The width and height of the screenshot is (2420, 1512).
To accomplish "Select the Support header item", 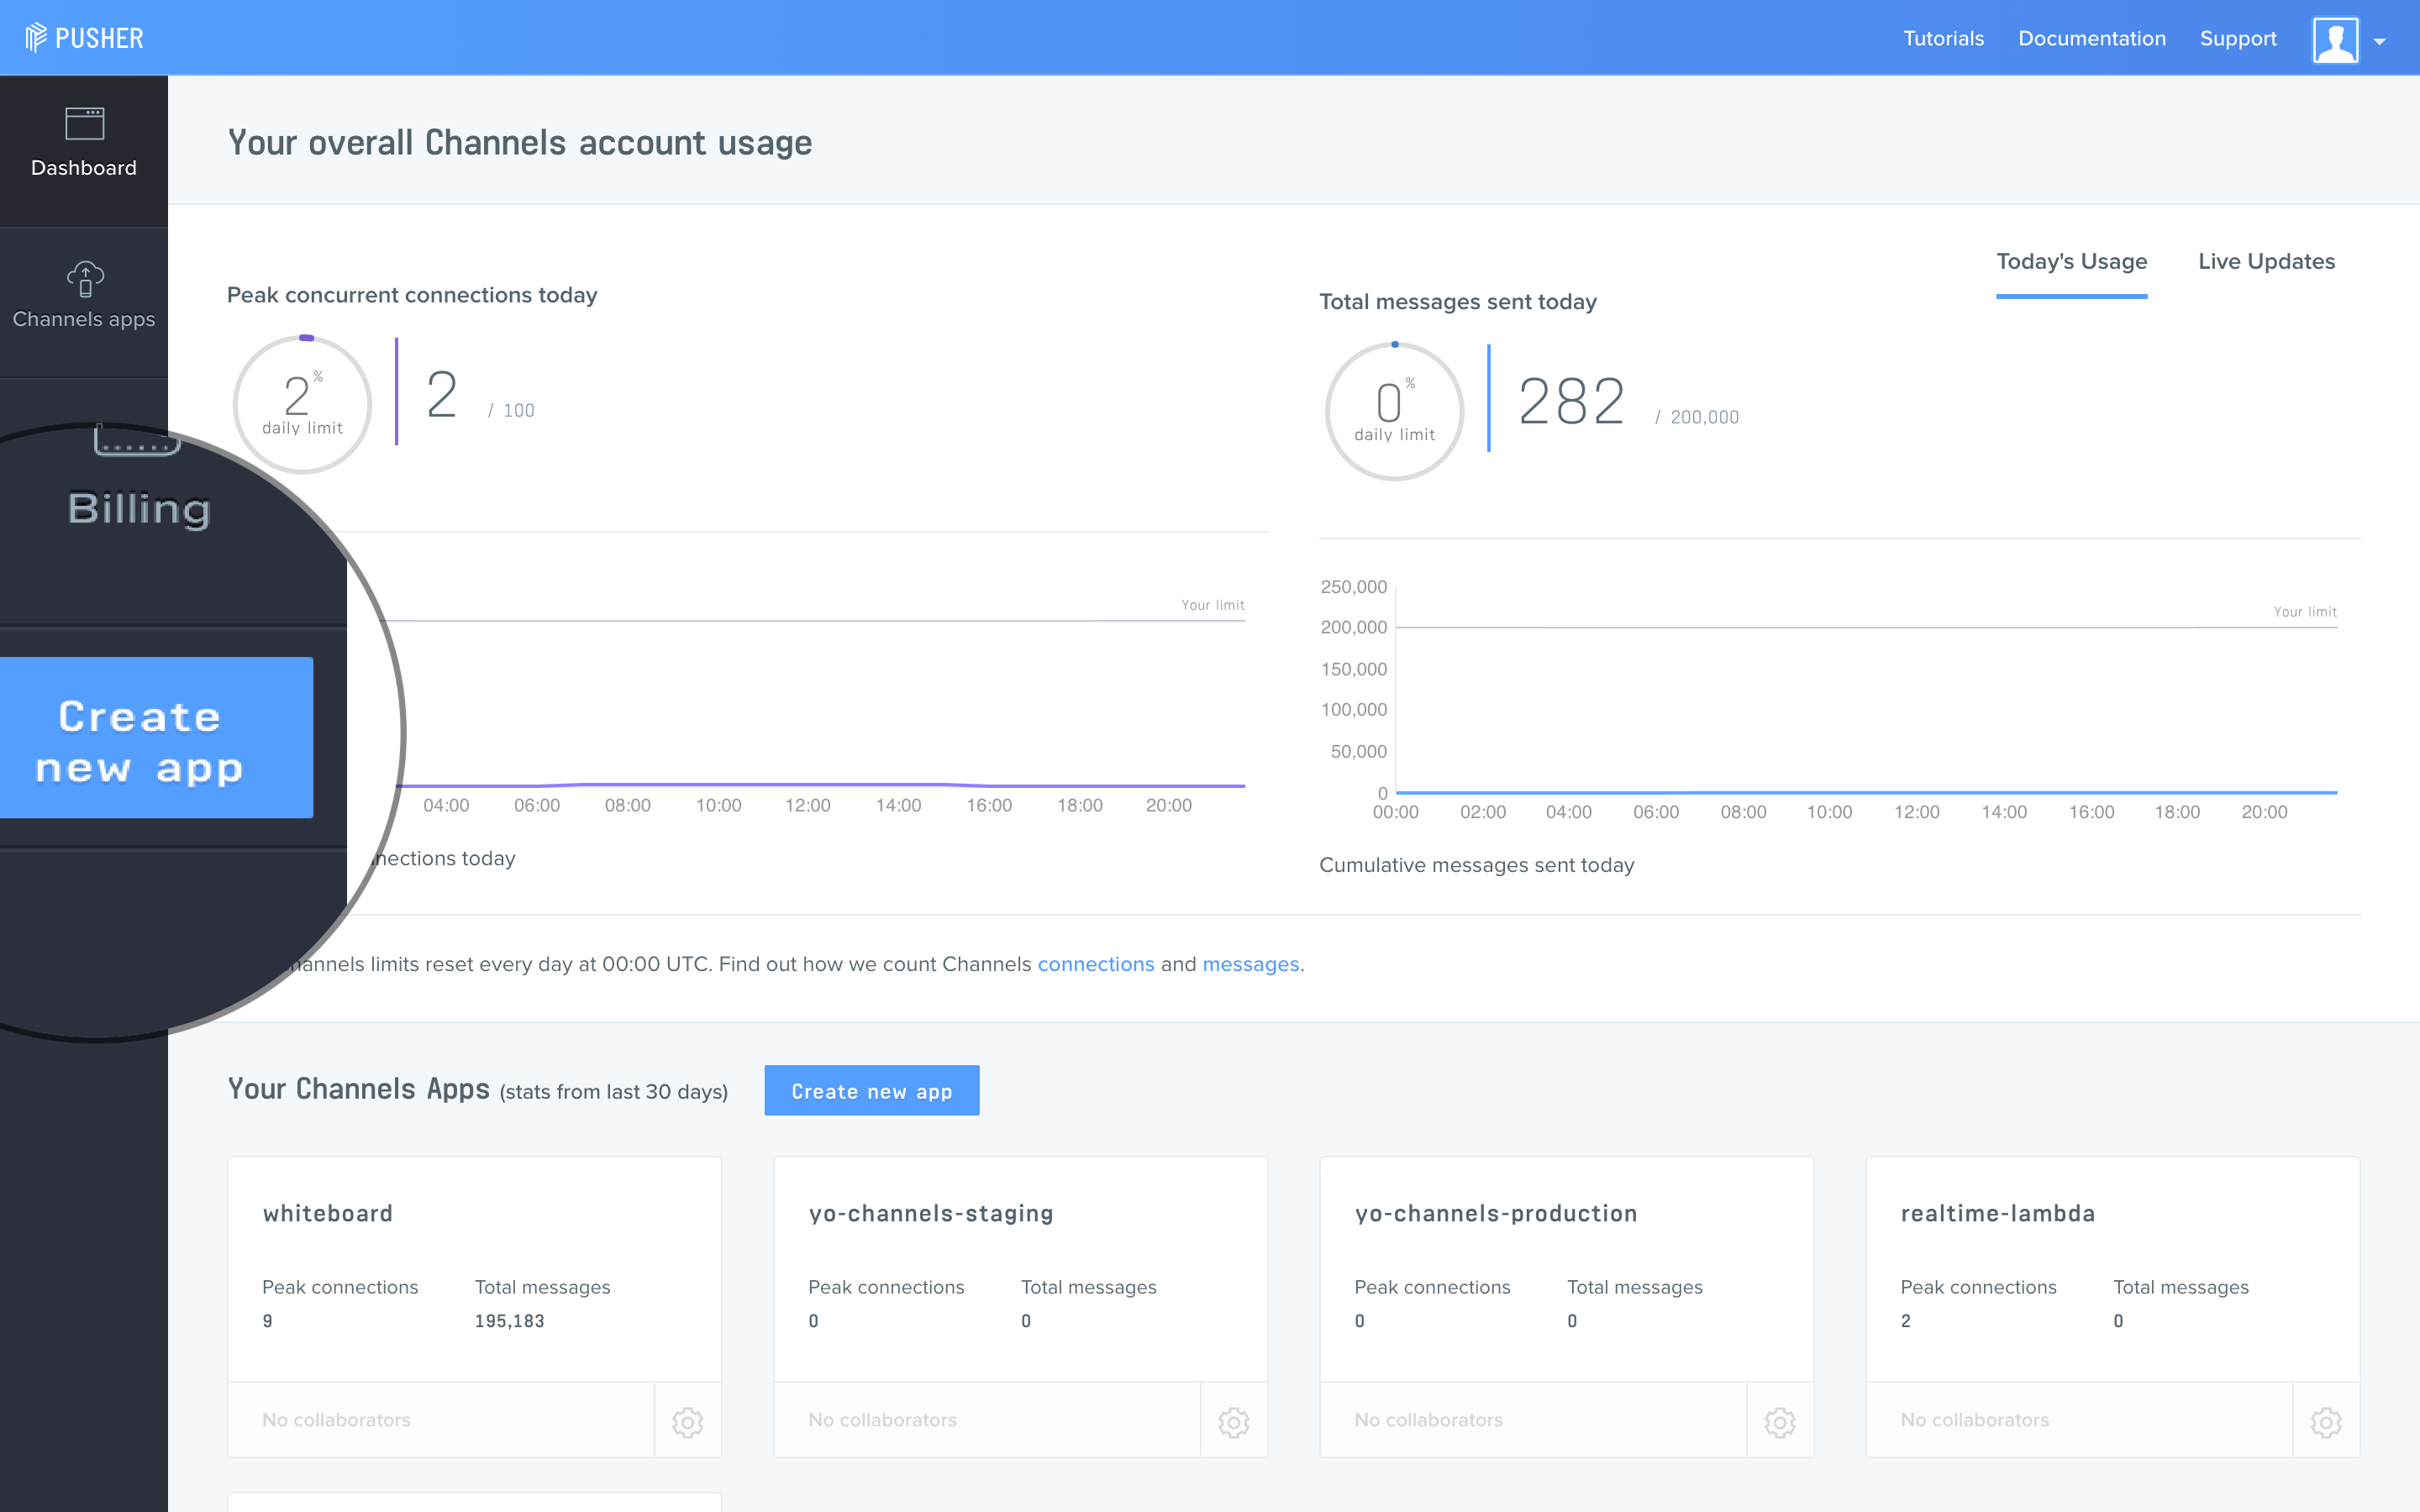I will click(x=2238, y=38).
